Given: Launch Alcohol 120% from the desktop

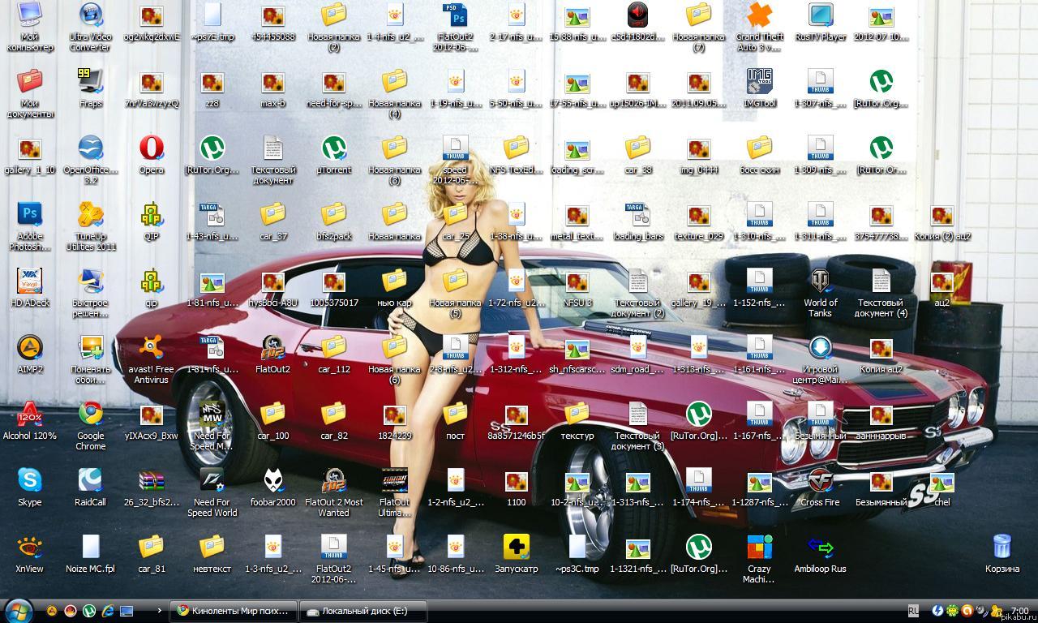Looking at the screenshot, I should [30, 420].
